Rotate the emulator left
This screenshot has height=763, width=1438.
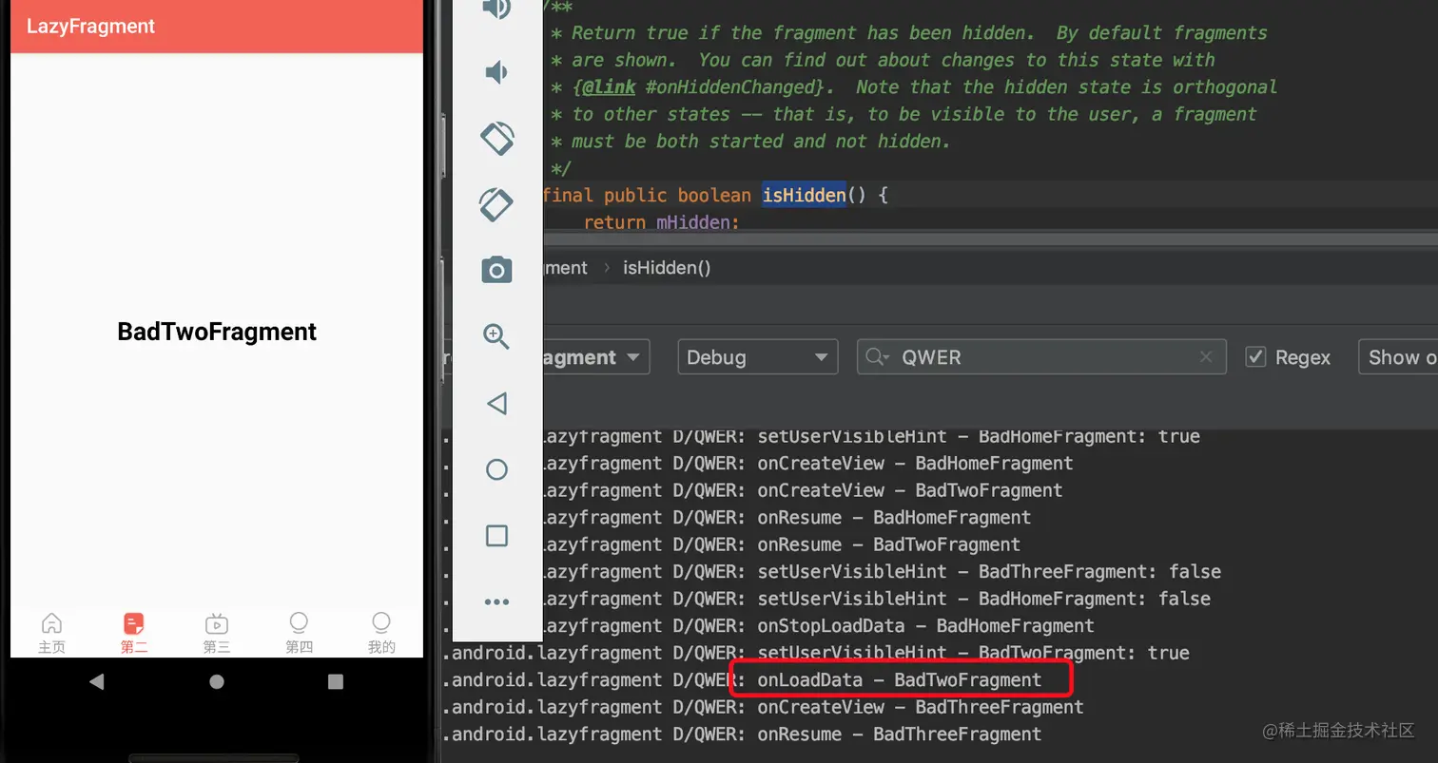pyautogui.click(x=496, y=139)
